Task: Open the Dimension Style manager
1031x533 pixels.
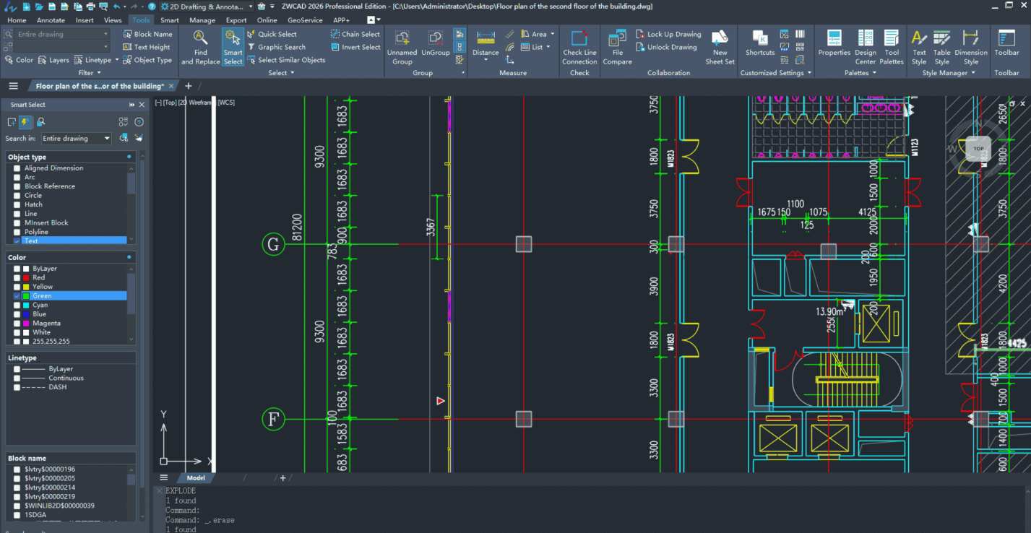Action: pos(970,47)
